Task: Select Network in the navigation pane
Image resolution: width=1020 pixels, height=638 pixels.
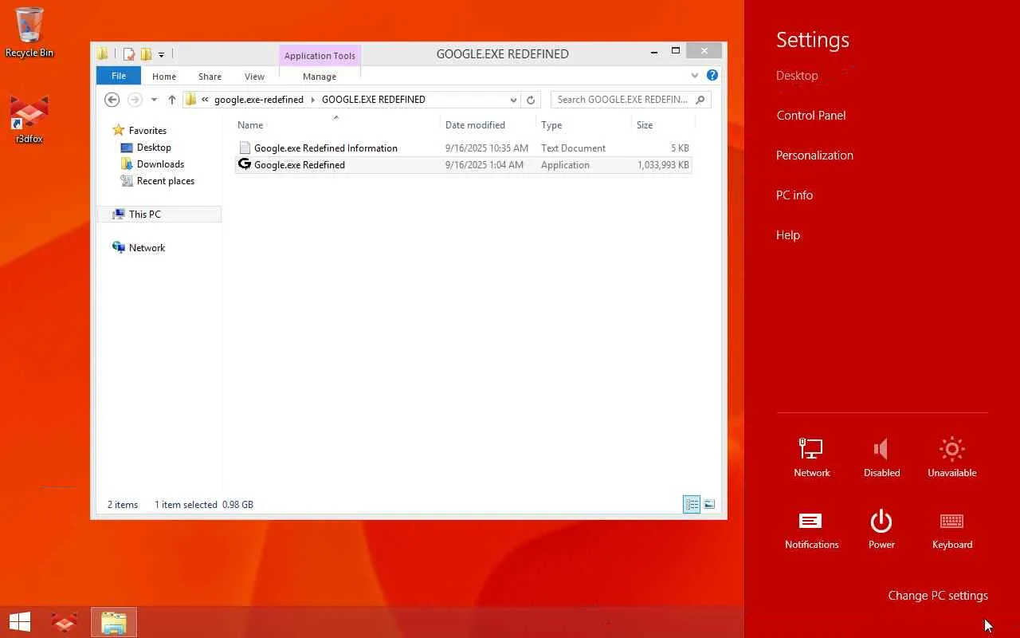Action: pyautogui.click(x=147, y=248)
